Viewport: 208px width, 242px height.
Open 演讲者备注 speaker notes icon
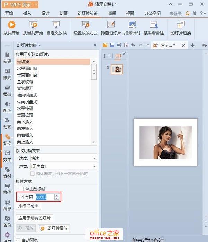point(154,25)
